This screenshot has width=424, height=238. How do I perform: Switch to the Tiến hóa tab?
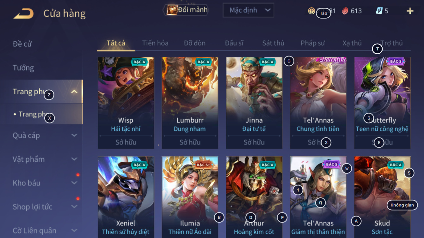(155, 43)
